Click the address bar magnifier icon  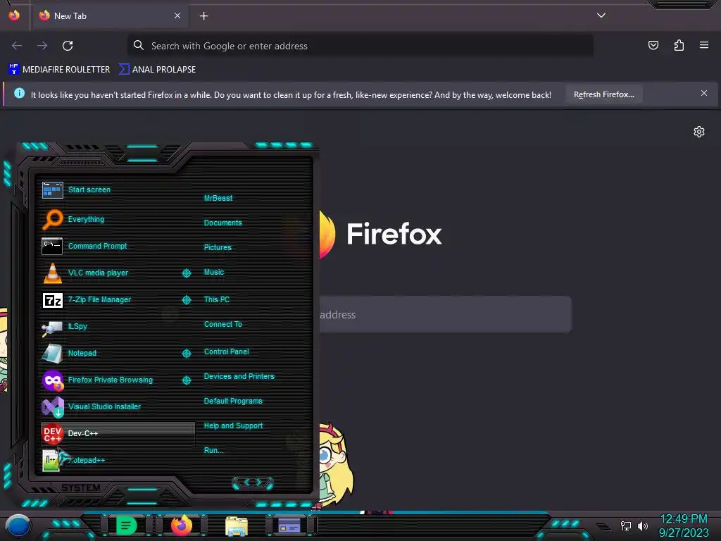tap(139, 45)
